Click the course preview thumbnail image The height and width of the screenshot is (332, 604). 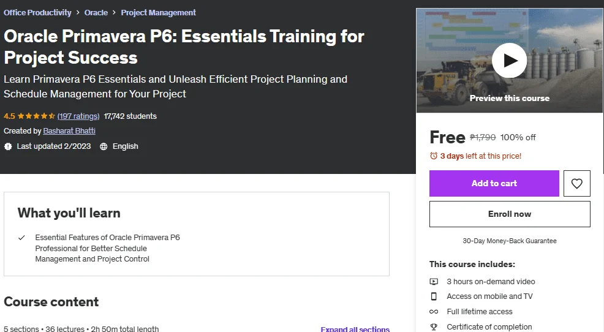(509, 61)
